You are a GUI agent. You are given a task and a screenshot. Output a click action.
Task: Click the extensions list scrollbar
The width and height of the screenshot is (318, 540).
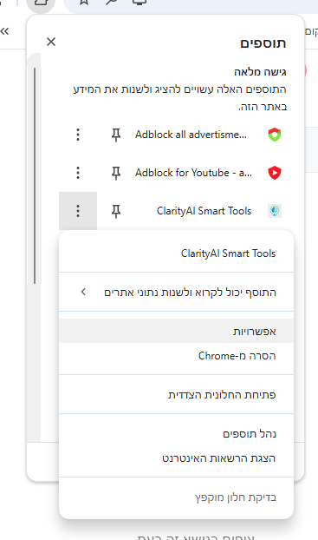click(35, 175)
